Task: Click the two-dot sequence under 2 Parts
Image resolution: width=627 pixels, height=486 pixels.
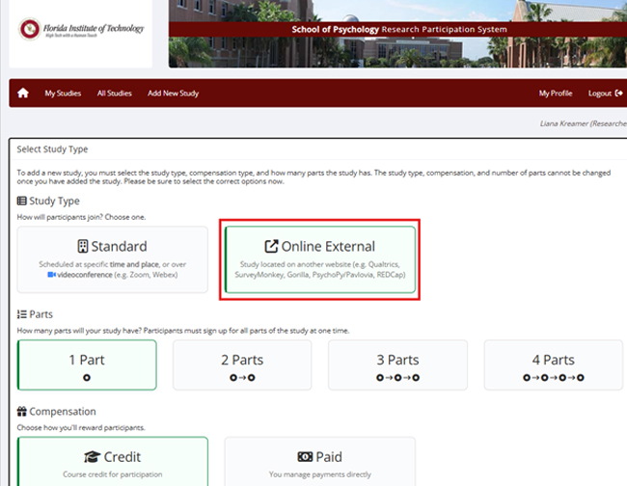Action: pos(242,378)
